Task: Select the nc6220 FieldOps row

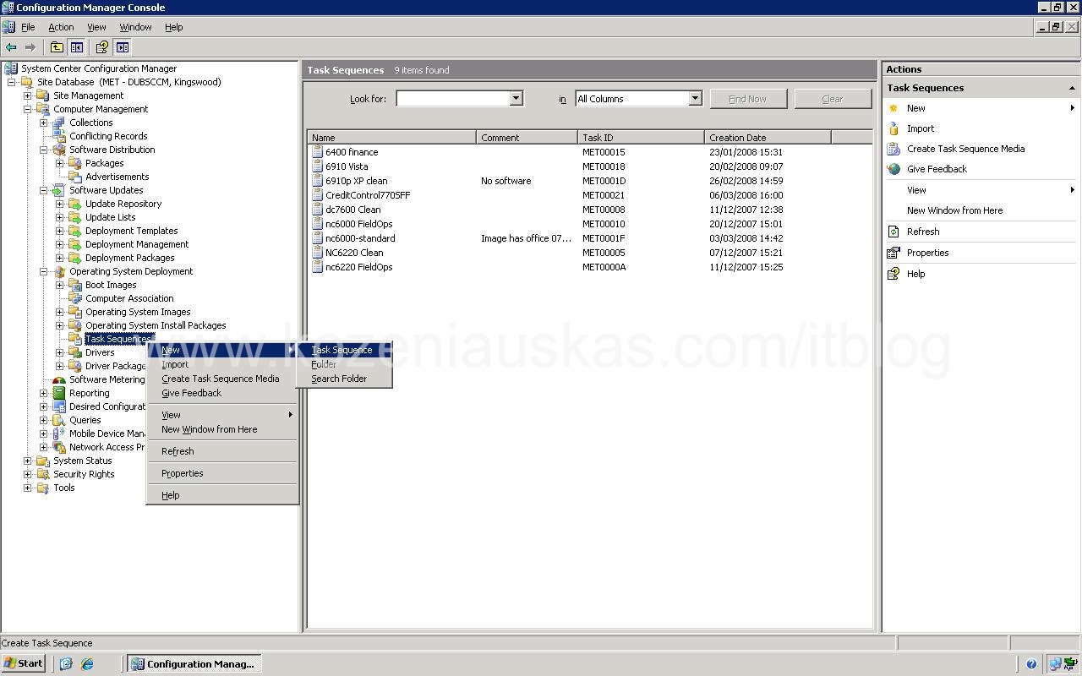Action: pyautogui.click(x=591, y=267)
